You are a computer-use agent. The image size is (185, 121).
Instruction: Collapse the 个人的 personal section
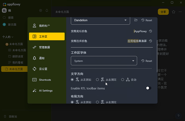(x=8, y=37)
